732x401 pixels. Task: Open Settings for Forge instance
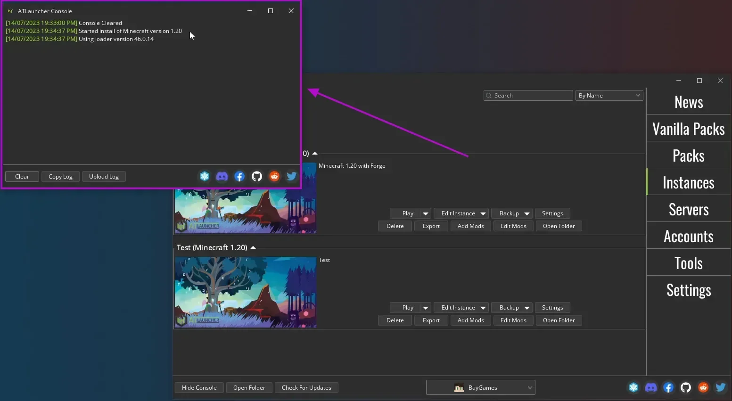tap(552, 213)
